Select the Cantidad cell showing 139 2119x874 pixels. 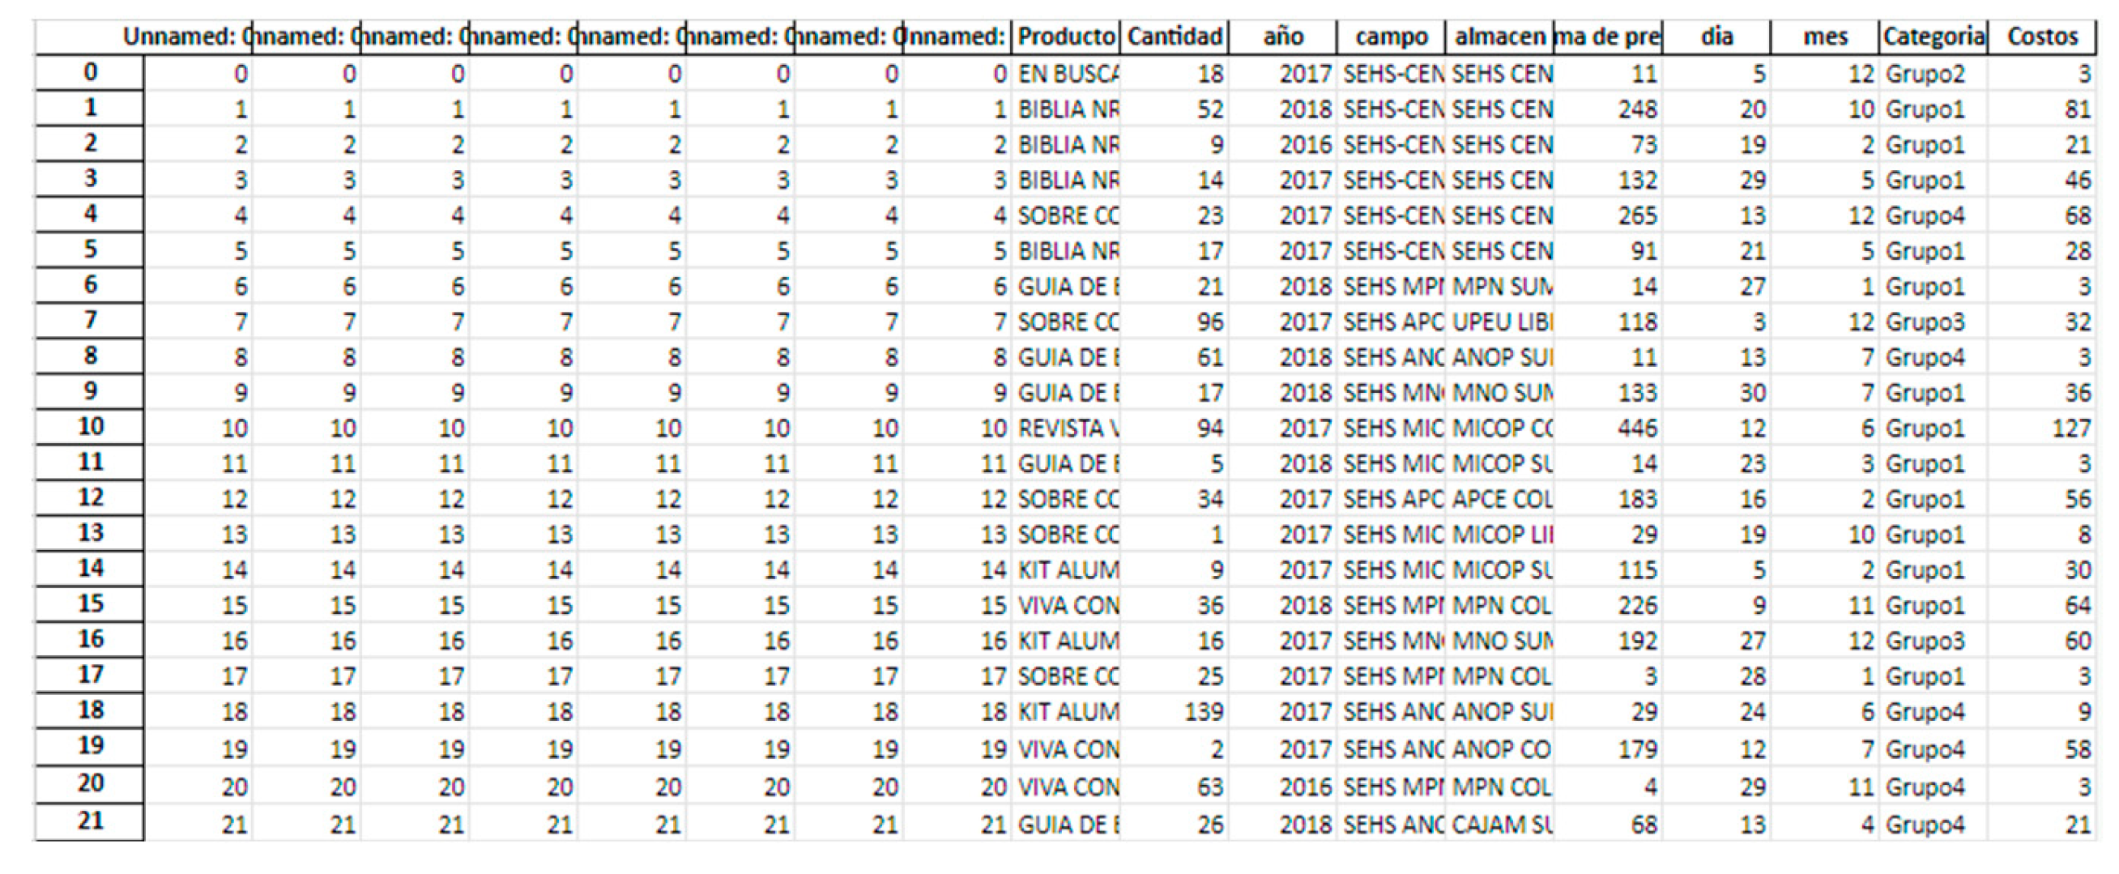1175,712
